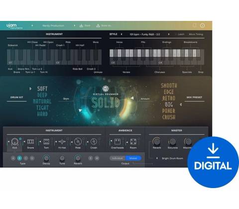Open the info icon in the header
239x209 pixels.
pyautogui.click(x=202, y=25)
